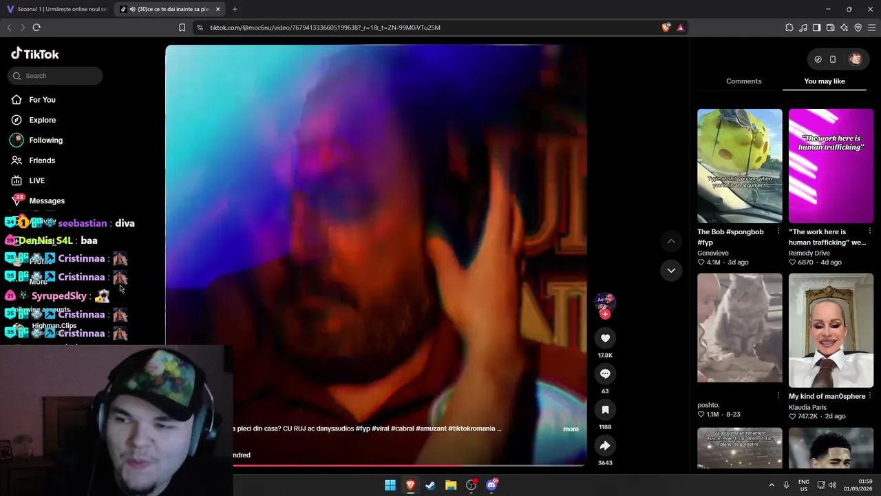Open the ENG US language switcher
This screenshot has width=881, height=496.
[803, 485]
